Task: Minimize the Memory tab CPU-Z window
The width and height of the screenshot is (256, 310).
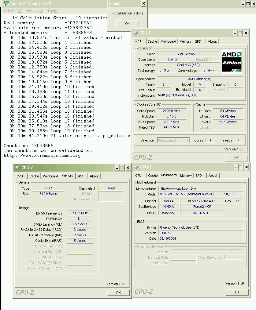Action: coord(117,168)
